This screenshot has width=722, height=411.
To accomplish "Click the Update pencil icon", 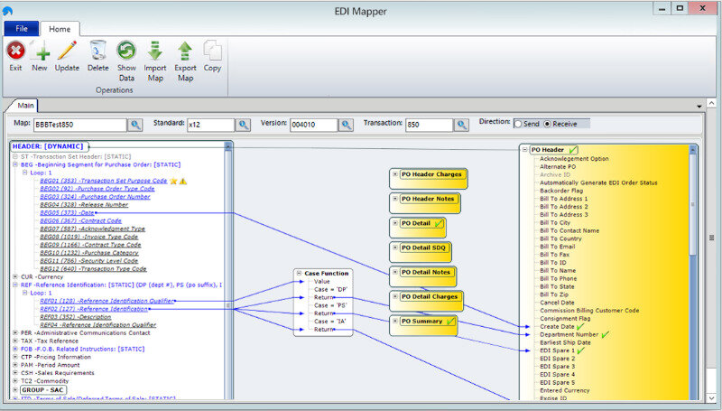I will tap(67, 52).
